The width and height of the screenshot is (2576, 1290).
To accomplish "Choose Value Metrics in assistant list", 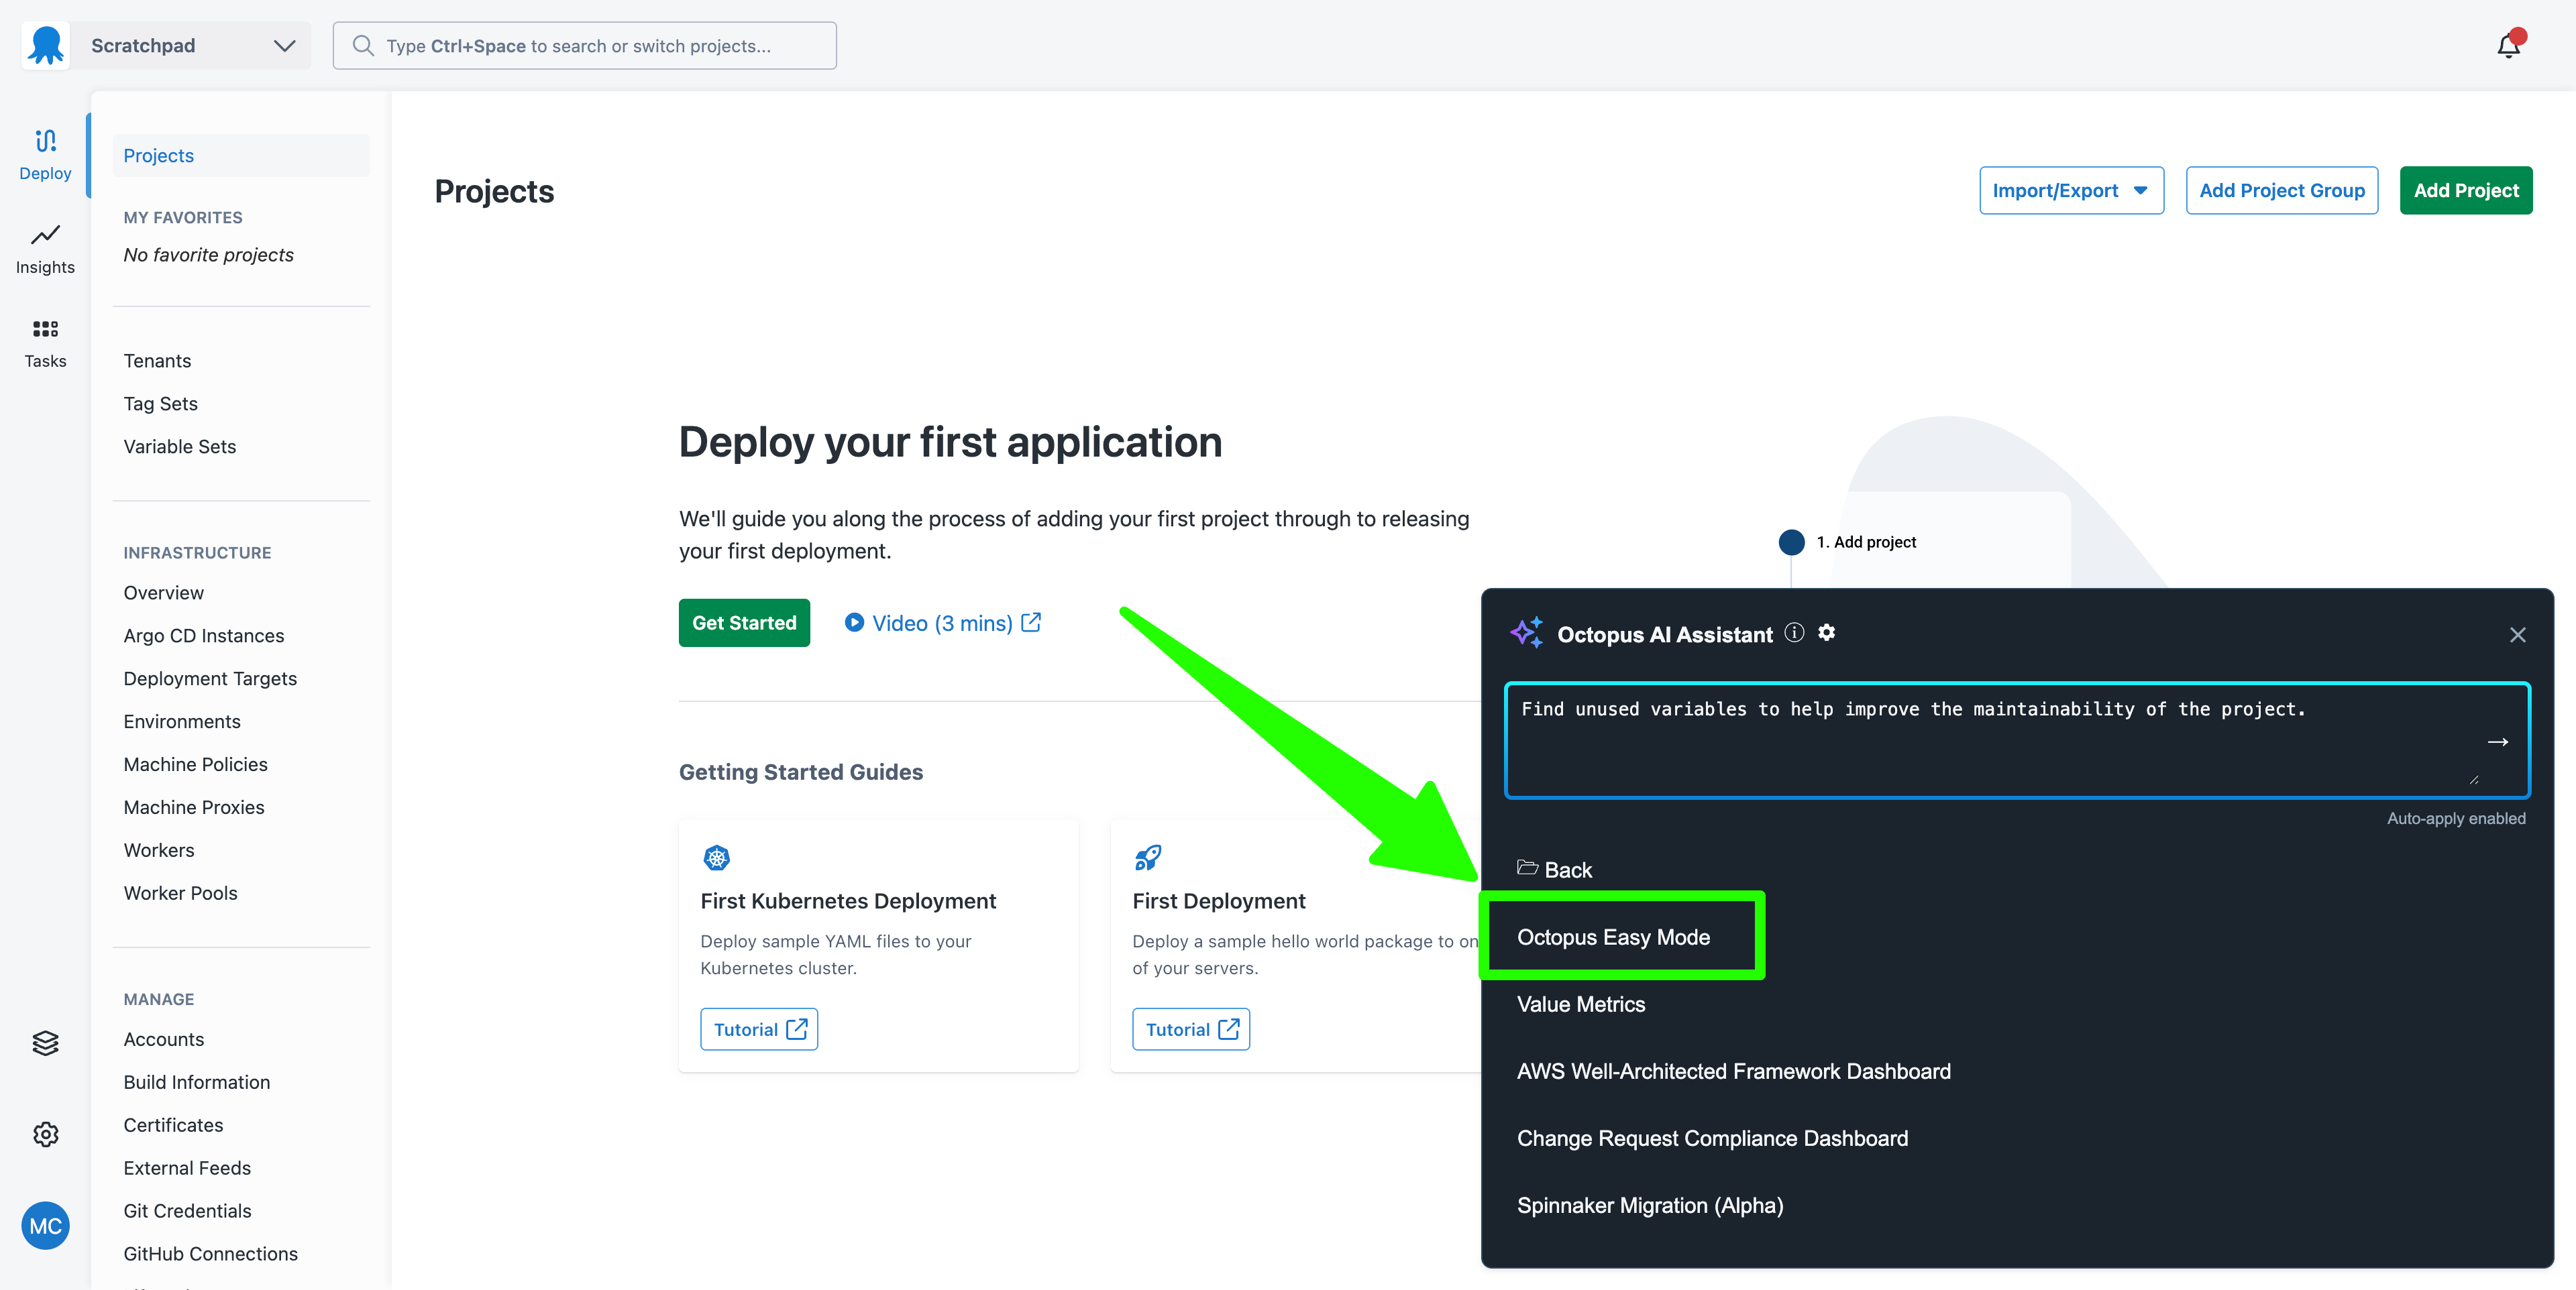I will pos(1580,1004).
